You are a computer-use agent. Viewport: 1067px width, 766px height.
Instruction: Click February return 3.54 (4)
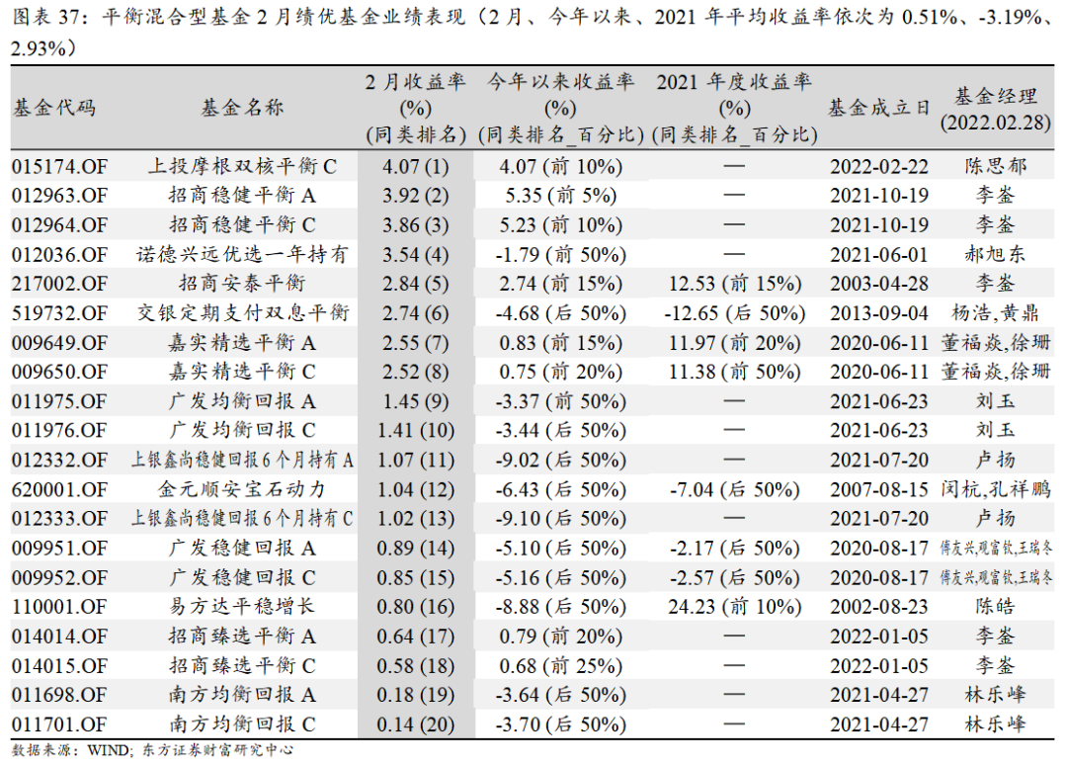(x=415, y=255)
